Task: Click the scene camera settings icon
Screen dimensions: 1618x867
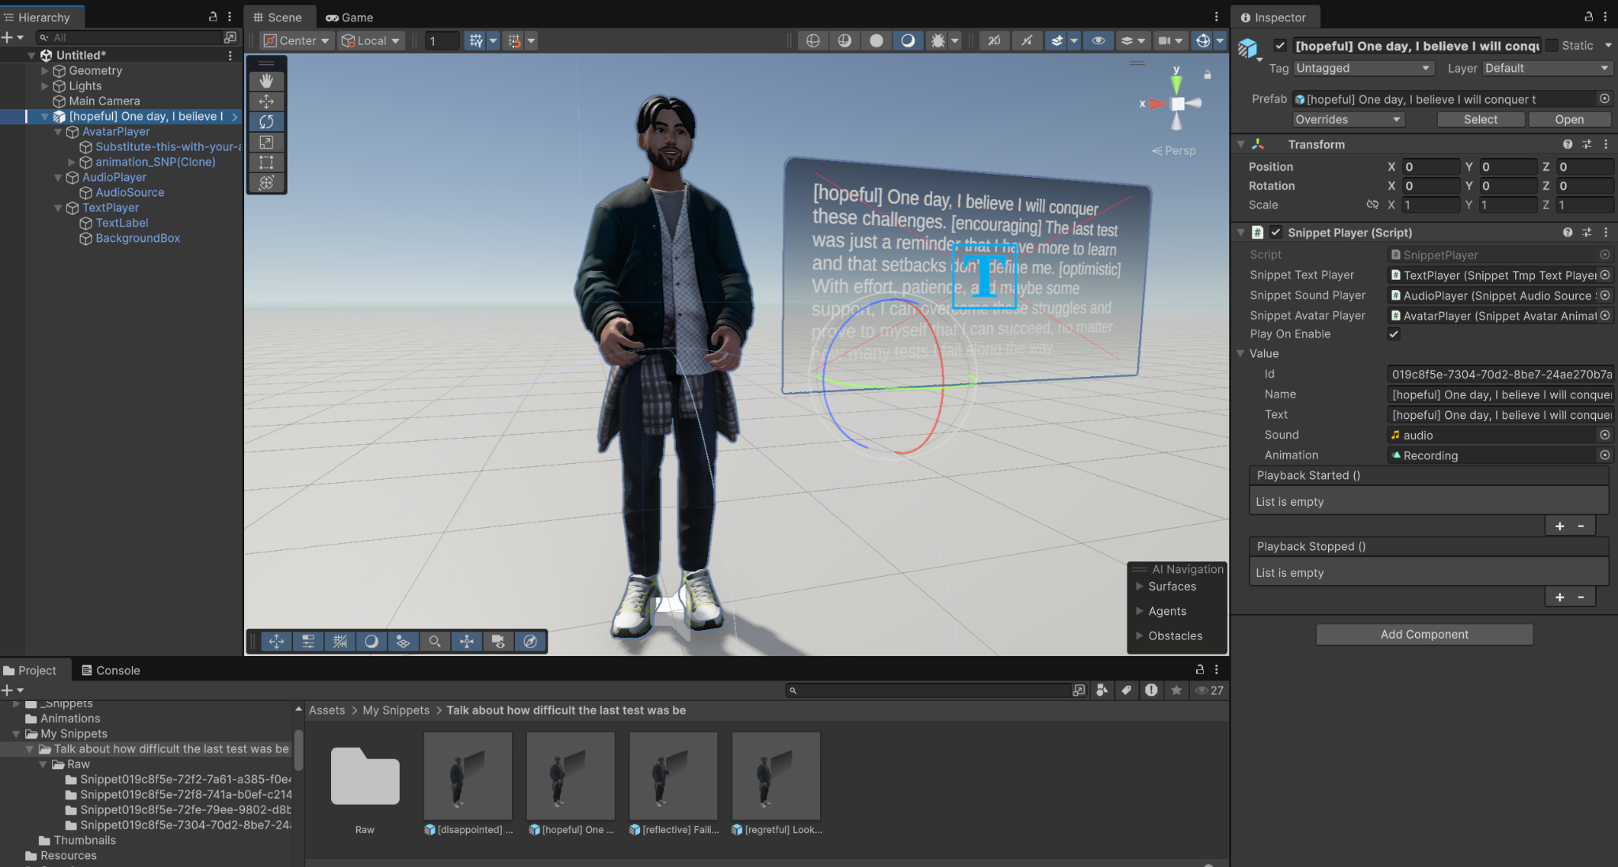Action: (1165, 40)
